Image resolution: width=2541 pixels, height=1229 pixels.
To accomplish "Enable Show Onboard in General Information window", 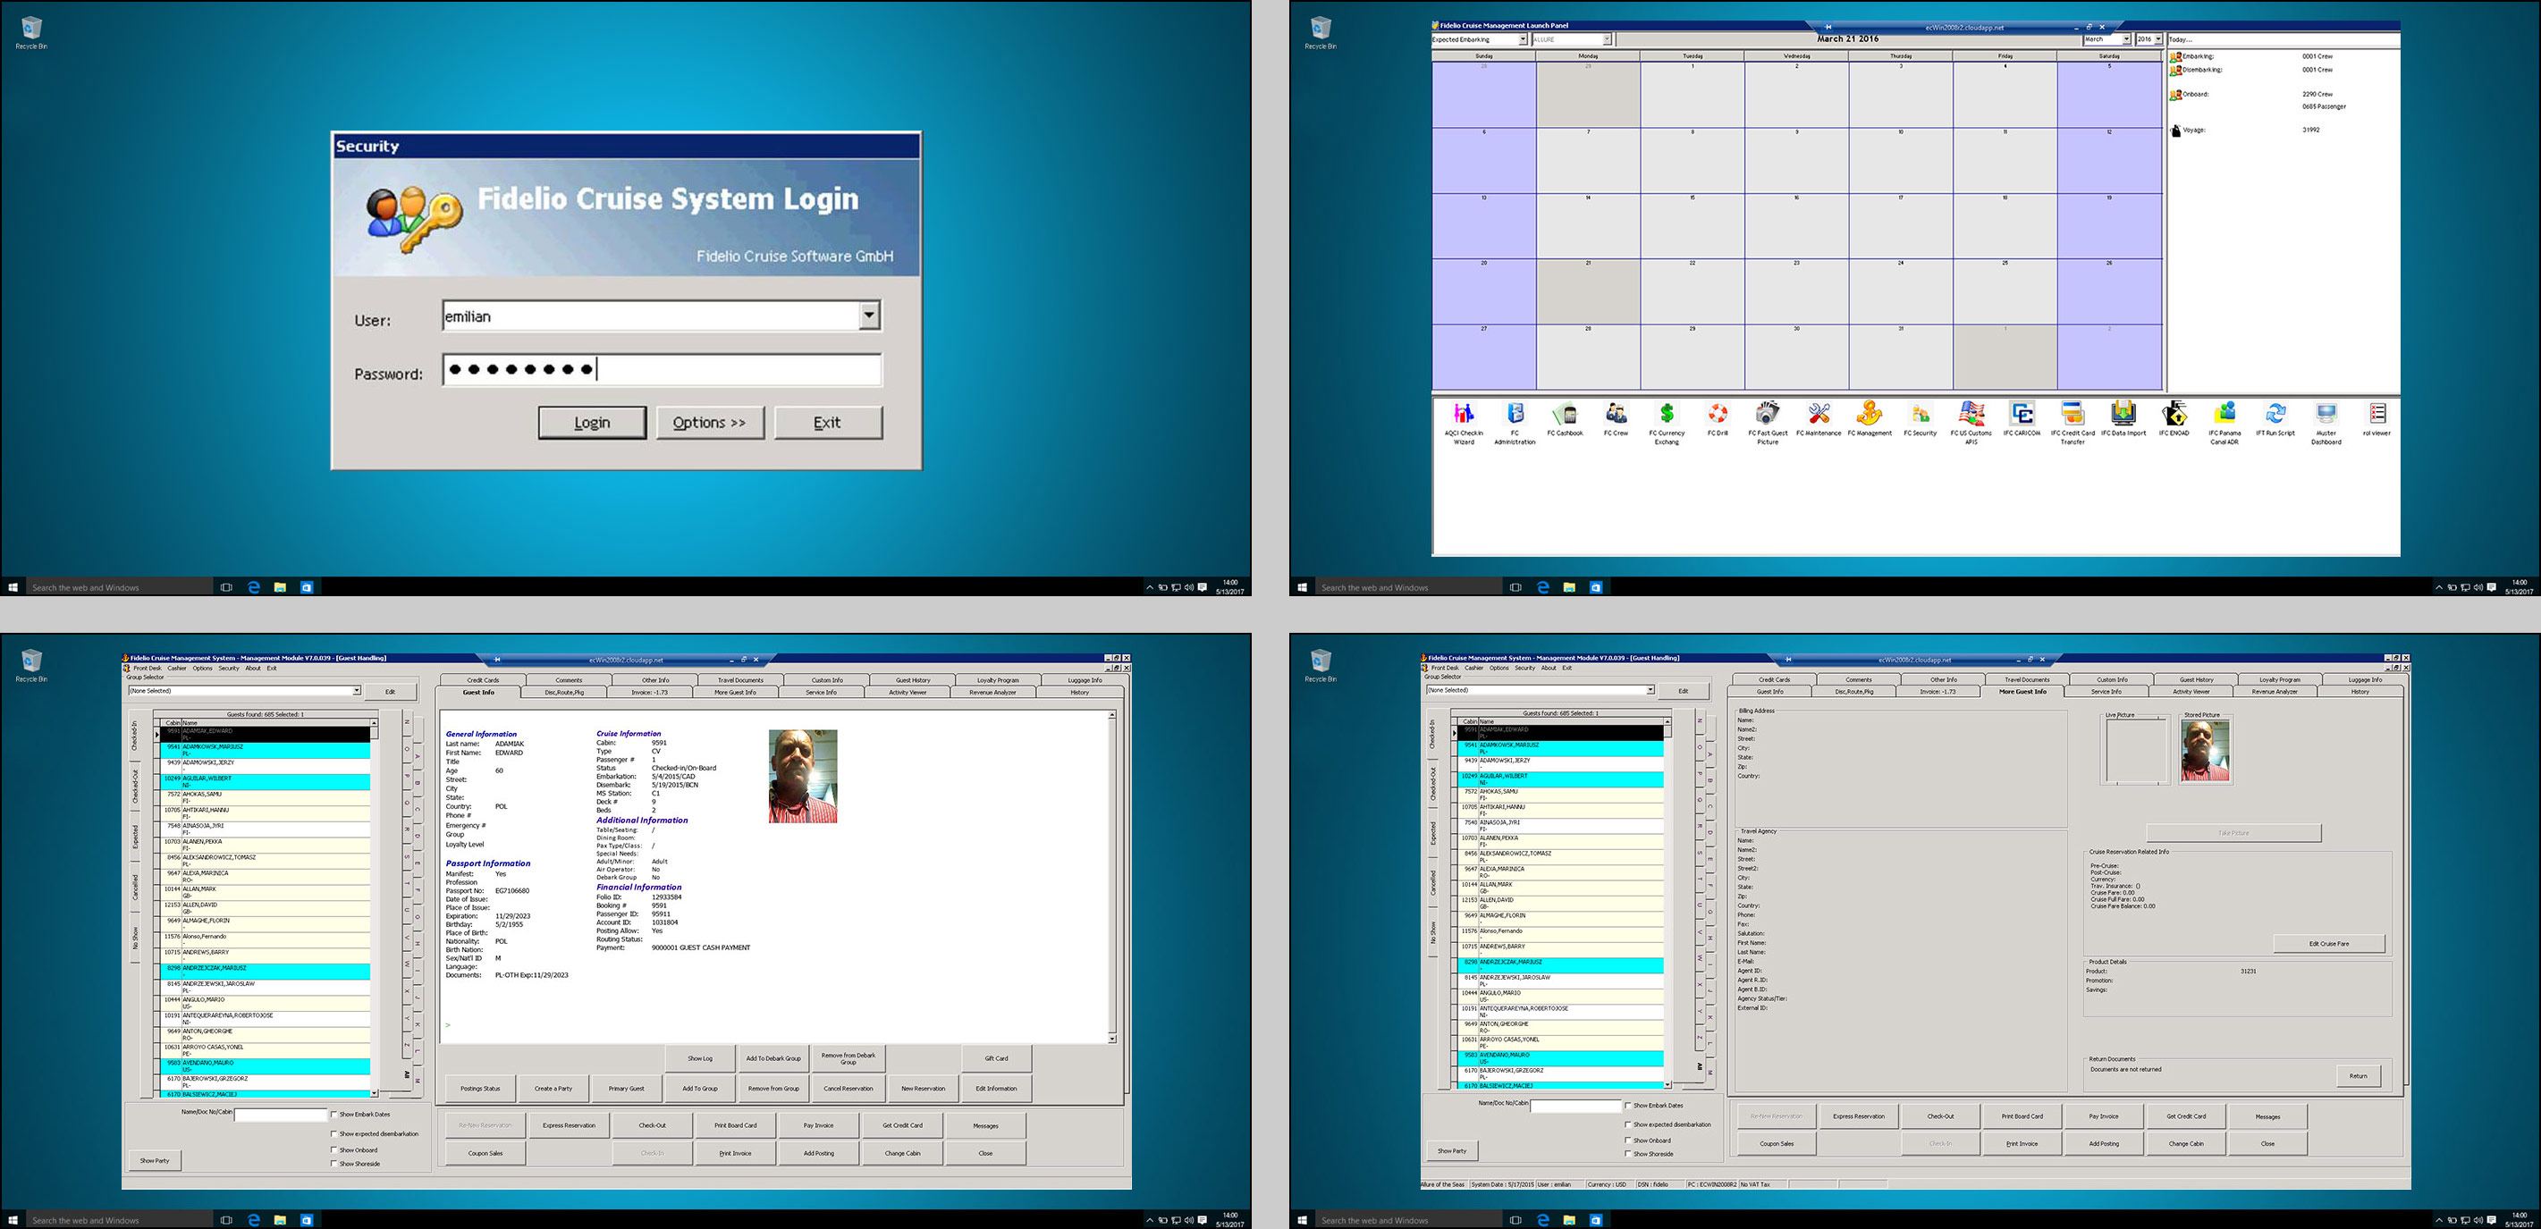I will pyautogui.click(x=334, y=1150).
